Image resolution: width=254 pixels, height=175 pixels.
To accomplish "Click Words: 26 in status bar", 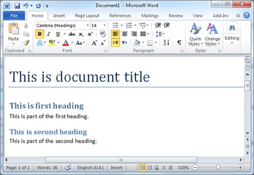I will tap(47, 168).
